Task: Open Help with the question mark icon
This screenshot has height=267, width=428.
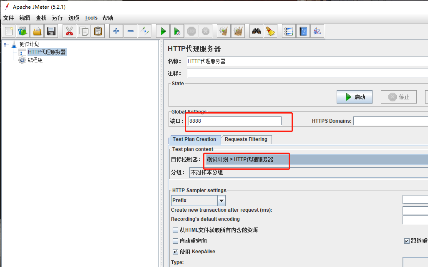Action: click(x=303, y=31)
